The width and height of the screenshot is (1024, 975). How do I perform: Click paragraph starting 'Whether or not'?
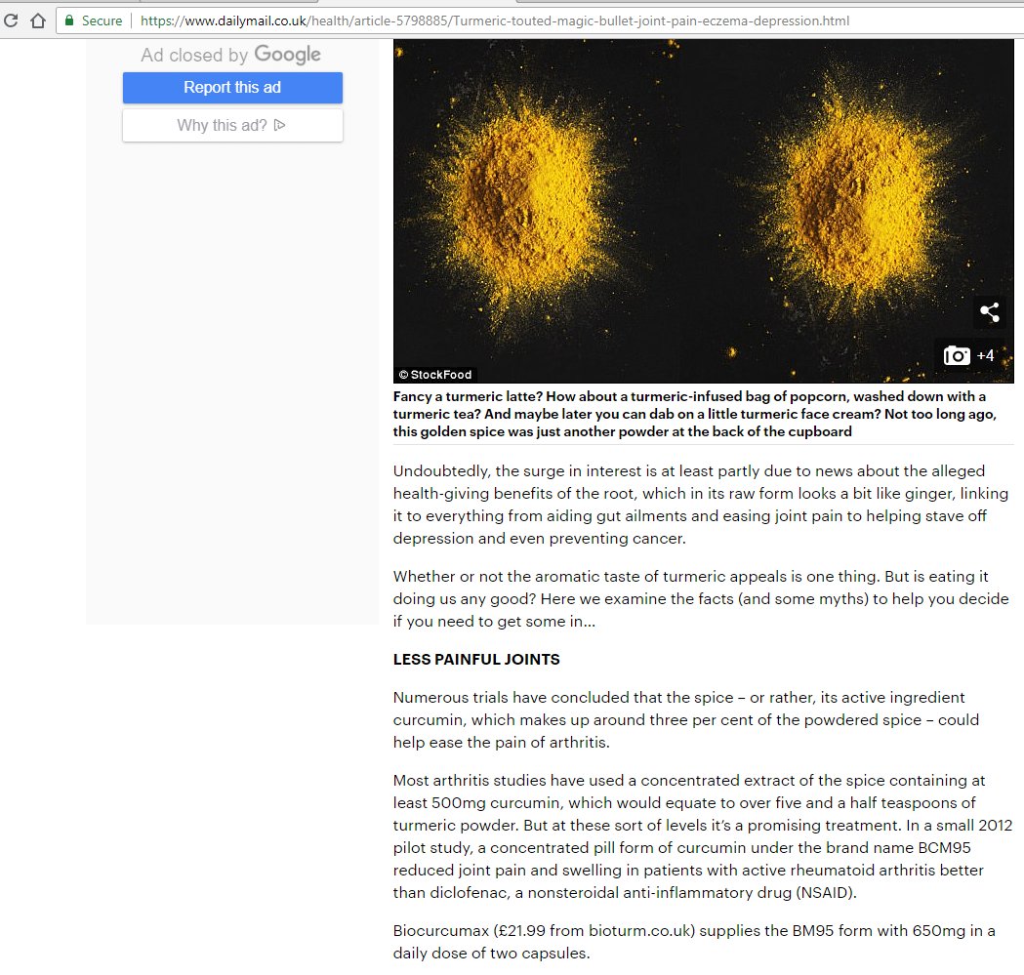701,599
